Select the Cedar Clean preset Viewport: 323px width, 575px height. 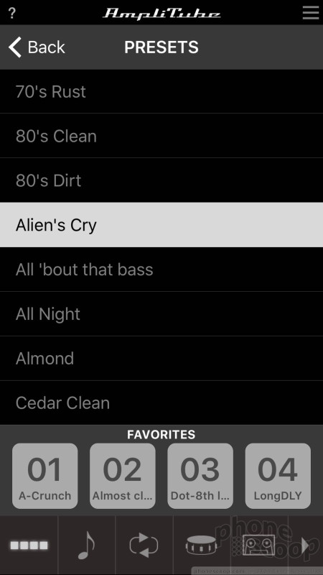click(161, 402)
